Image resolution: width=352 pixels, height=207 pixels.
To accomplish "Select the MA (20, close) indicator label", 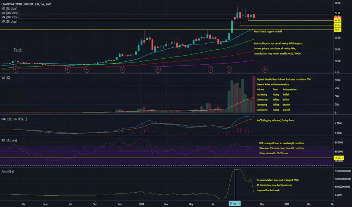I will 9,21.
